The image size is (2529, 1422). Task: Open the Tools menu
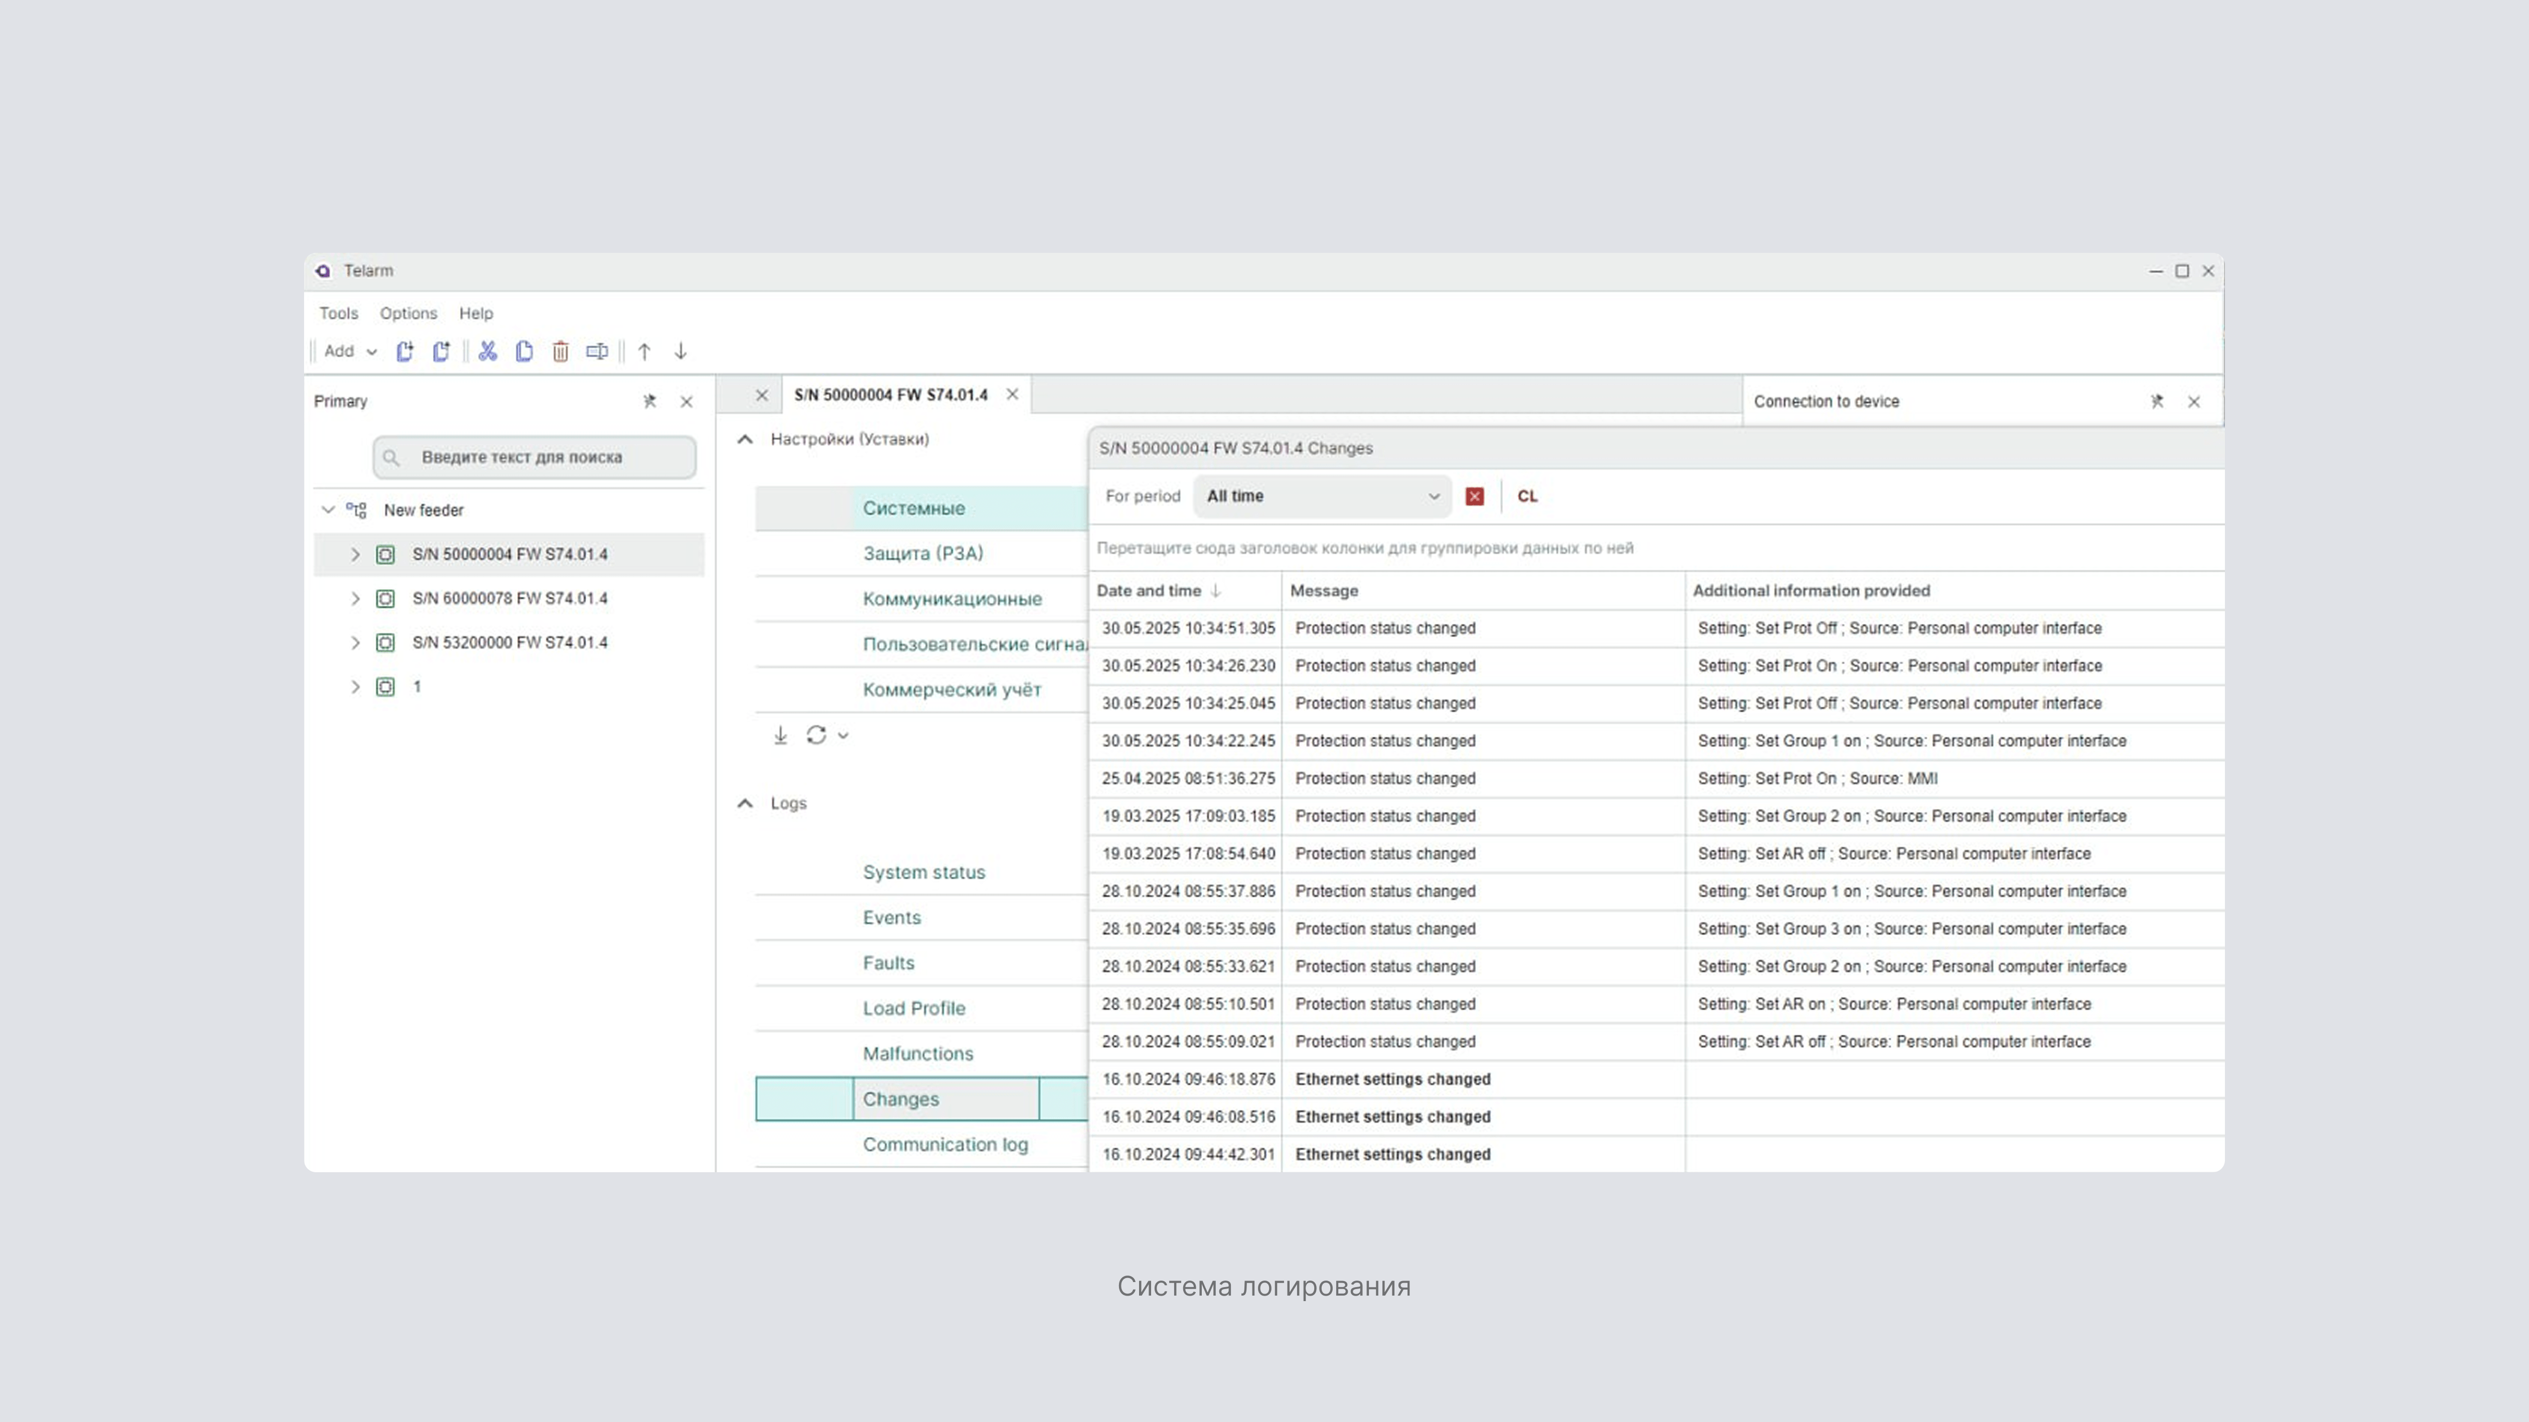(338, 313)
